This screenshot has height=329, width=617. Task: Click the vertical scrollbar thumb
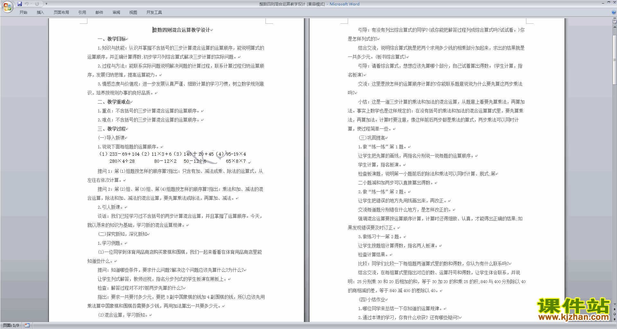click(x=614, y=59)
